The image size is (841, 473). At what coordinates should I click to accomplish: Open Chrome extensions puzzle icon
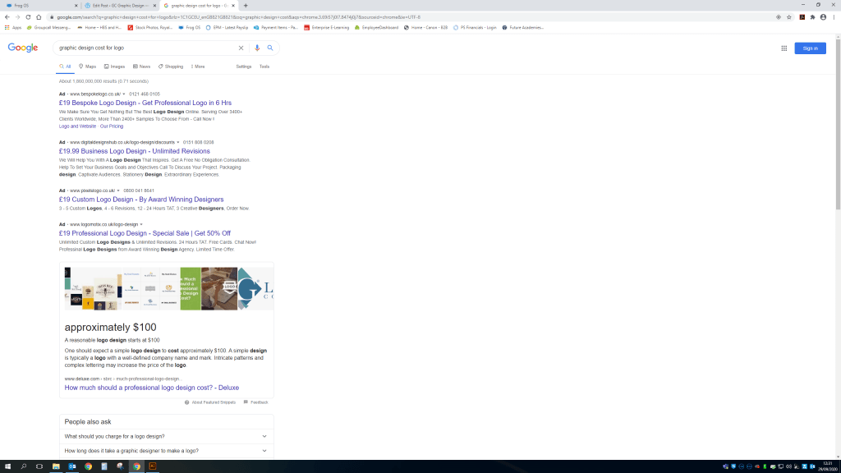812,16
